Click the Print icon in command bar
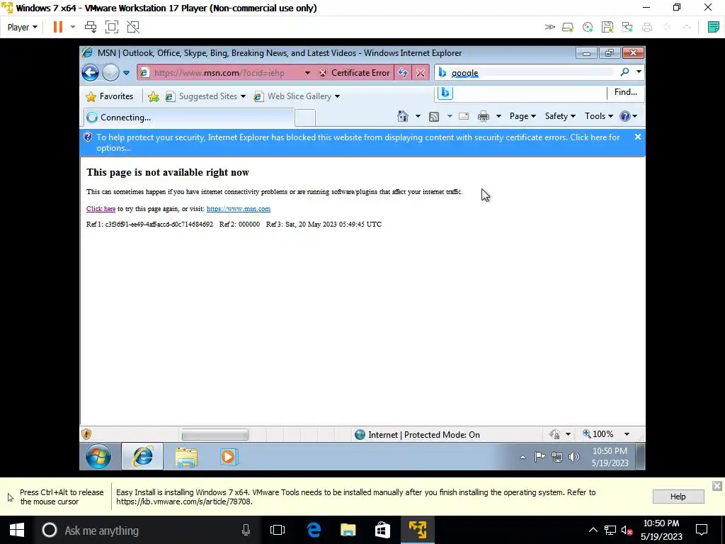Screen dimensions: 725x544 pos(484,116)
